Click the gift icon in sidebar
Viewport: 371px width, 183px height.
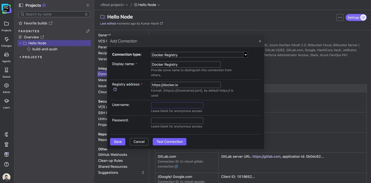pyautogui.click(x=6, y=154)
